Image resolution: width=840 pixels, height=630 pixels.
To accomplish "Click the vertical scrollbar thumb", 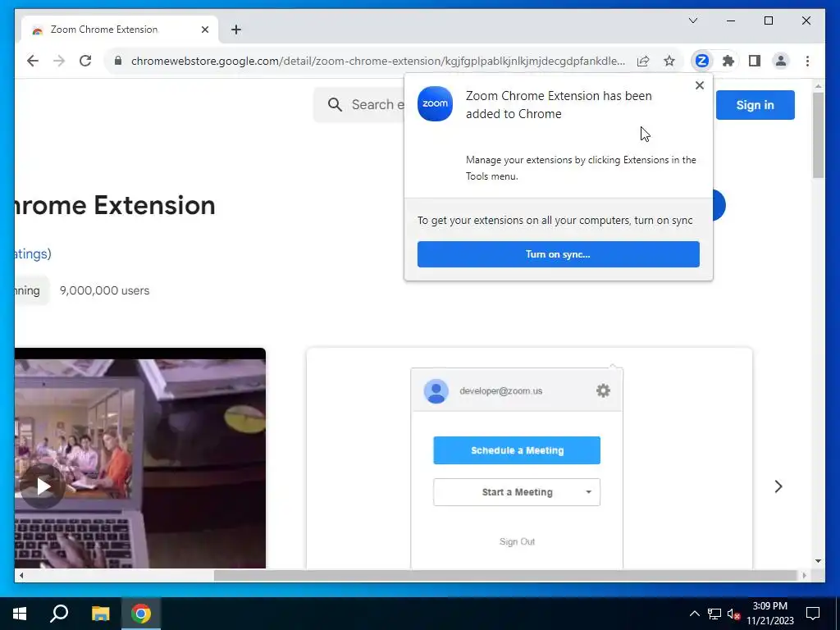I will point(818,135).
